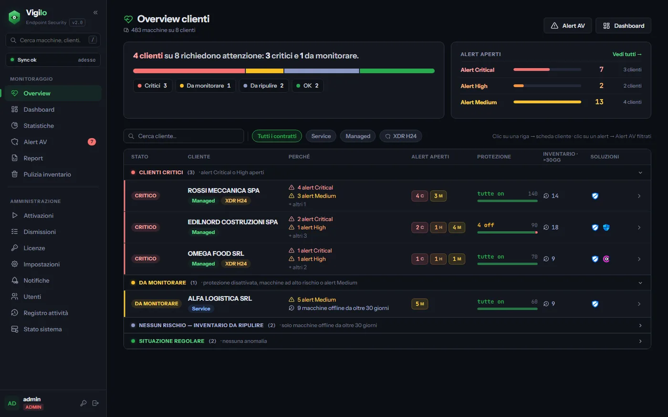
Task: Select Overview in the sidebar
Action: [x=53, y=93]
